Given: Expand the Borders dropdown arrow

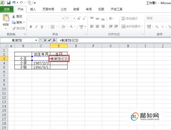Looking at the screenshot, I should [56, 27].
